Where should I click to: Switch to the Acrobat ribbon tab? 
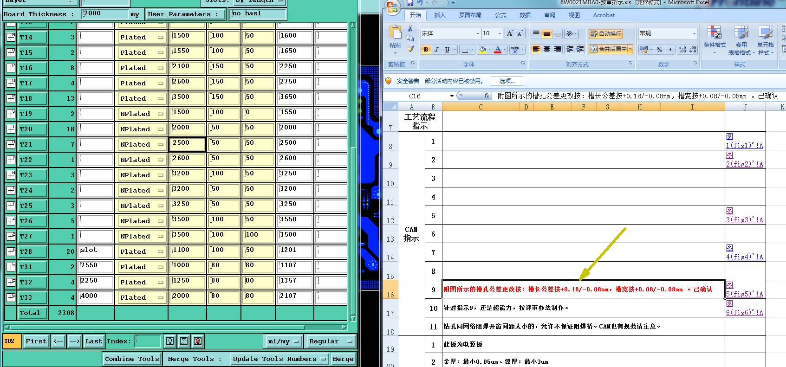pos(604,15)
